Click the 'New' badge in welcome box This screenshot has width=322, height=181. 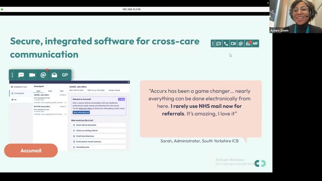coord(122,99)
